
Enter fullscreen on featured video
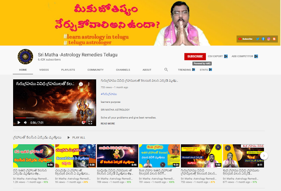pos(90,123)
